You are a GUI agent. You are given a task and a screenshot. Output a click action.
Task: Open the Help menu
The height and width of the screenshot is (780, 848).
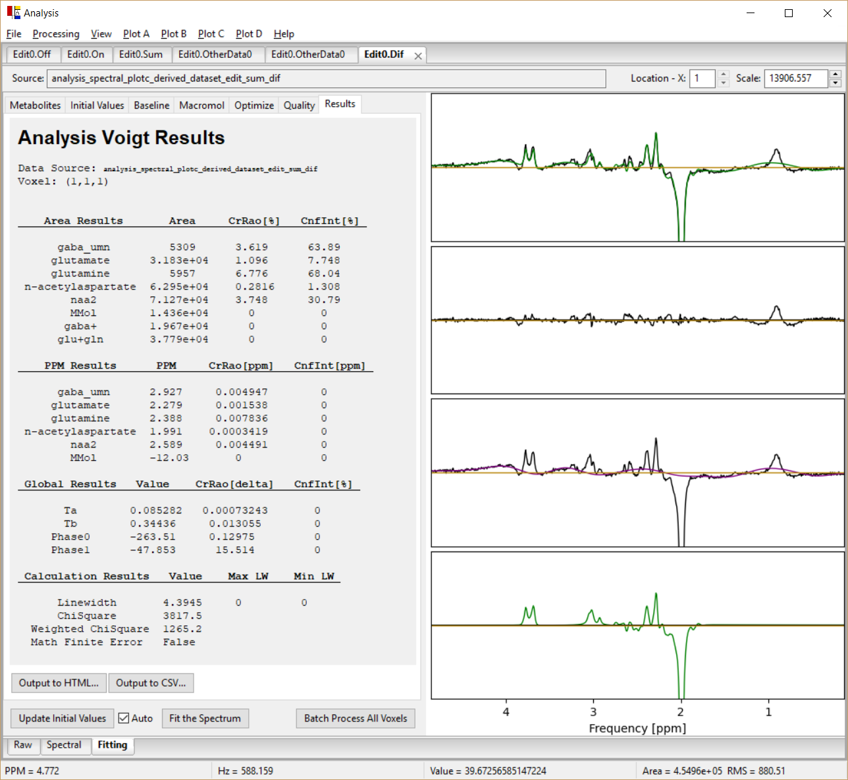(284, 34)
